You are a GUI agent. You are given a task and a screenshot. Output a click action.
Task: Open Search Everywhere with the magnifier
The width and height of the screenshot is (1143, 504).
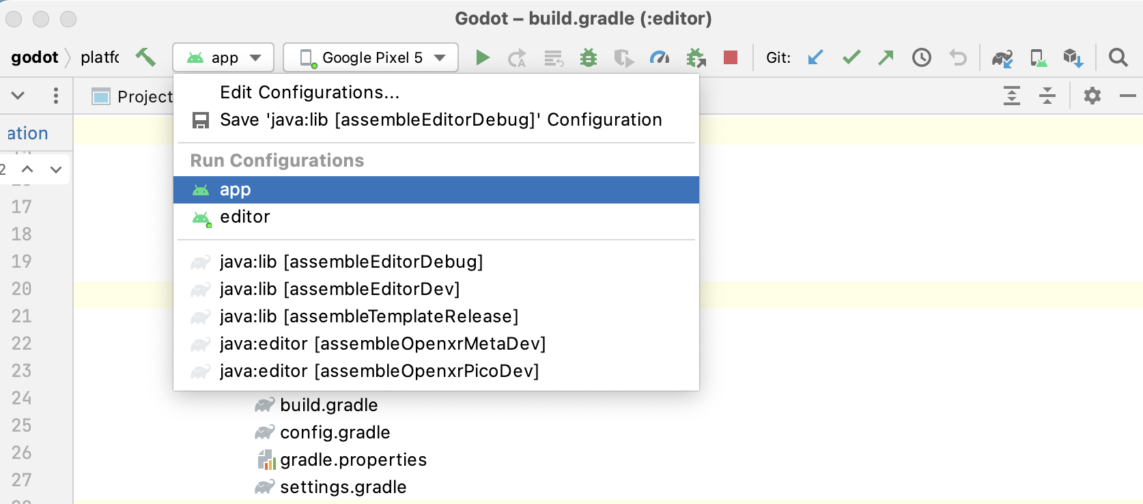coord(1118,57)
